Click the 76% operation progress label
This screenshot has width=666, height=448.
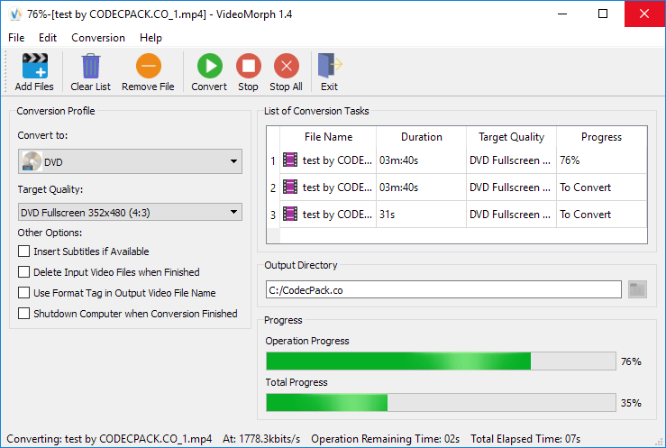click(x=631, y=361)
